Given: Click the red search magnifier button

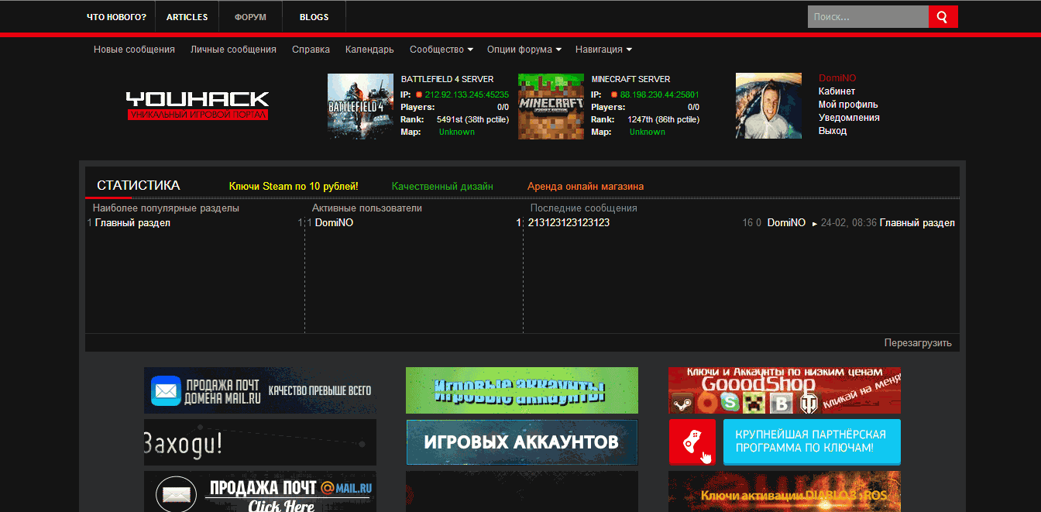Looking at the screenshot, I should tap(943, 16).
